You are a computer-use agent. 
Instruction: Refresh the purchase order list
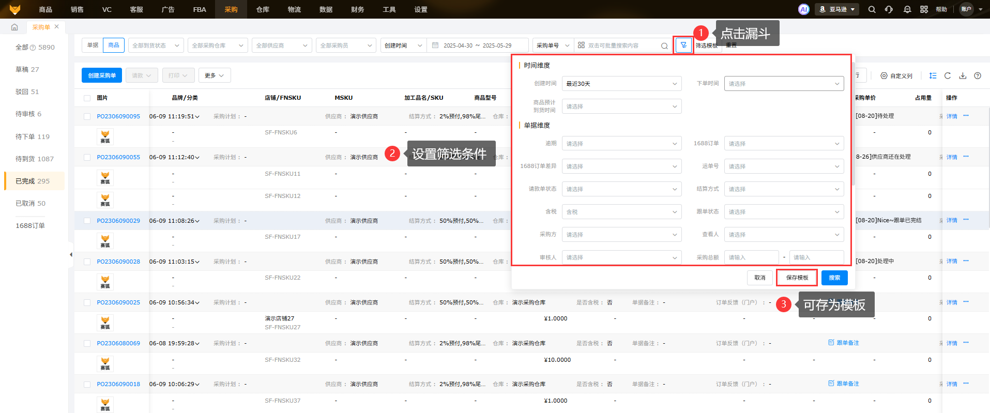pyautogui.click(x=948, y=75)
